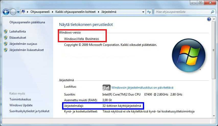Image resolution: width=218 pixels, height=126 pixels.
Task: Click the 32-bittinen käyttöjärjestelmä value
Action: [122, 106]
